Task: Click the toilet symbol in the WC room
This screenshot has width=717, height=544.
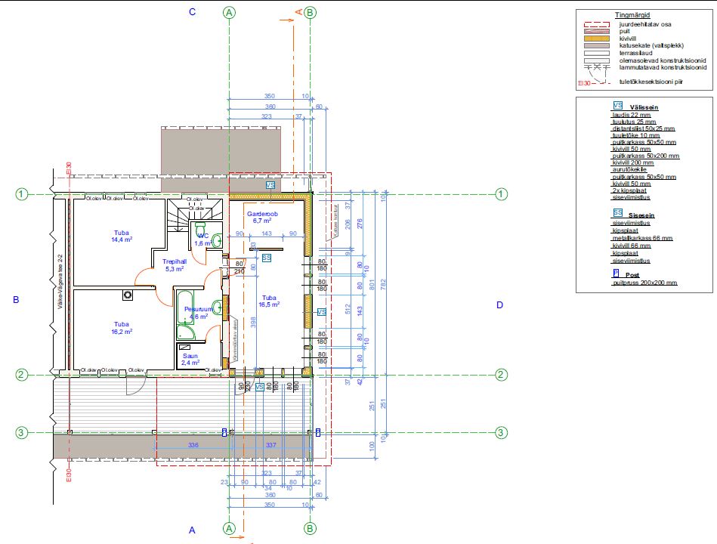Action: click(x=200, y=227)
